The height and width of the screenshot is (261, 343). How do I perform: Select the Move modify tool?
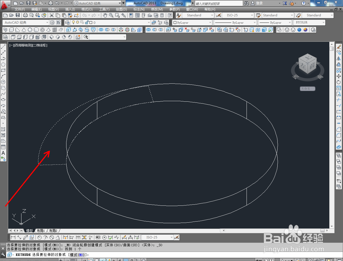click(339, 76)
